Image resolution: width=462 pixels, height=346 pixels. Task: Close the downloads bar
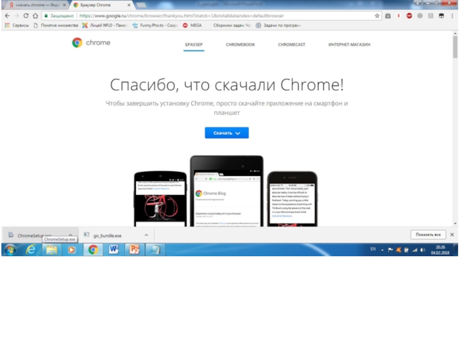[452, 235]
